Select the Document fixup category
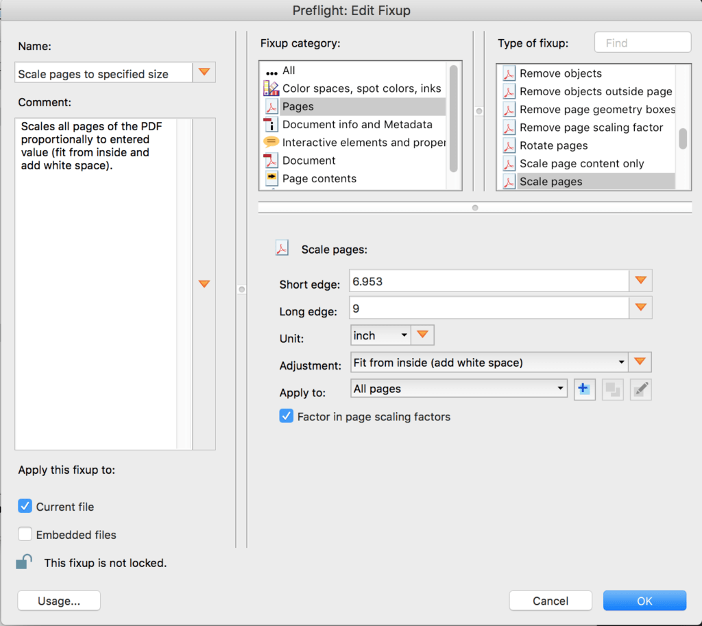 308,160
